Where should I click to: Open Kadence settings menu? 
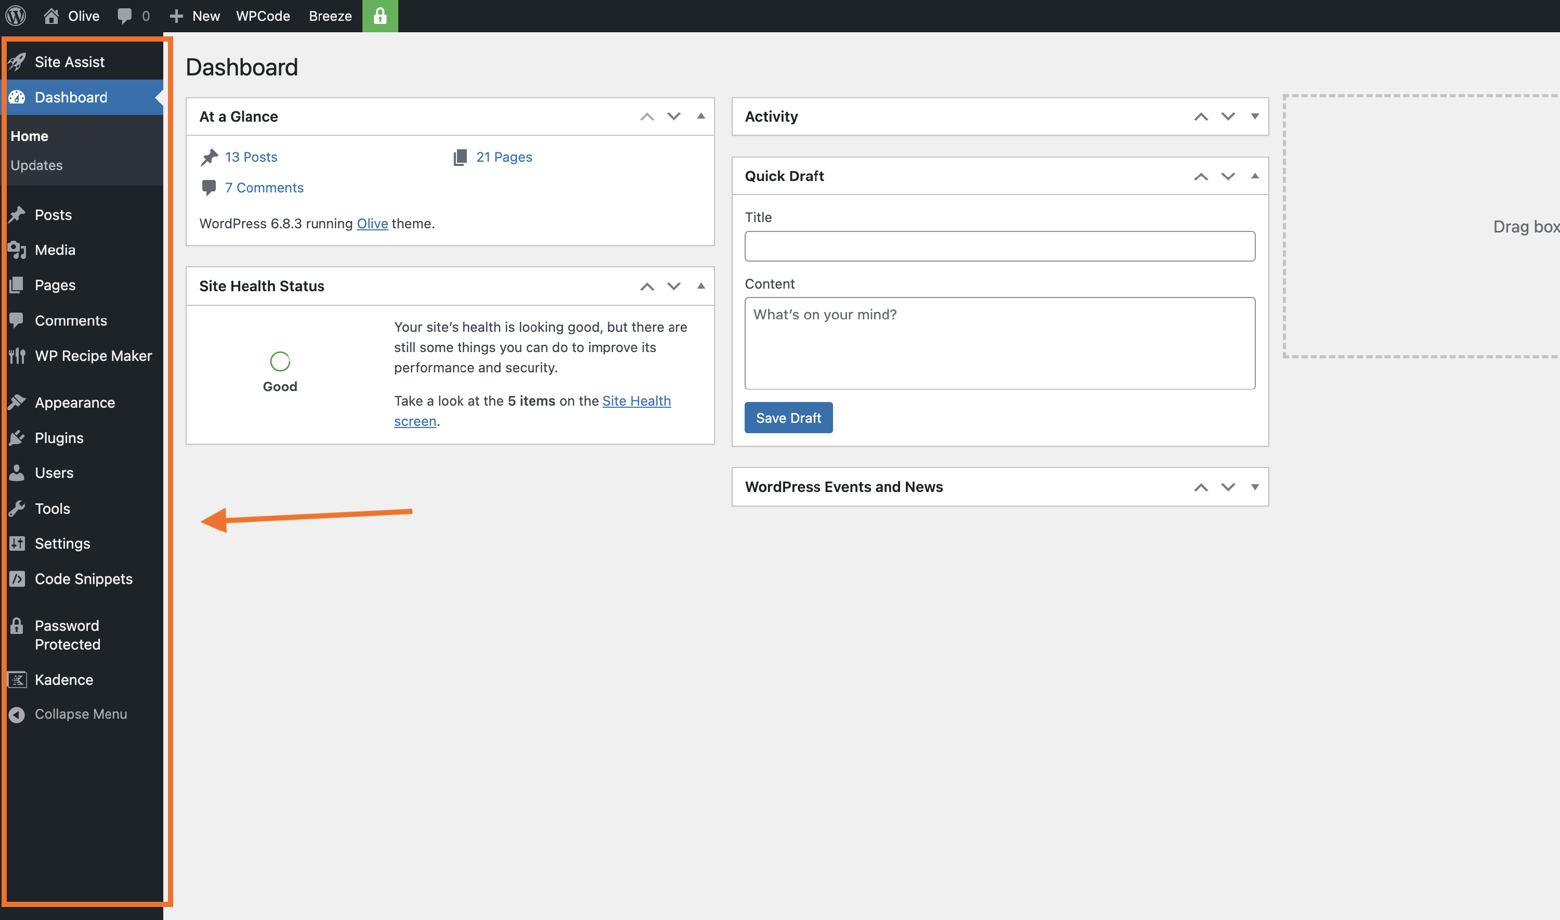click(x=64, y=679)
